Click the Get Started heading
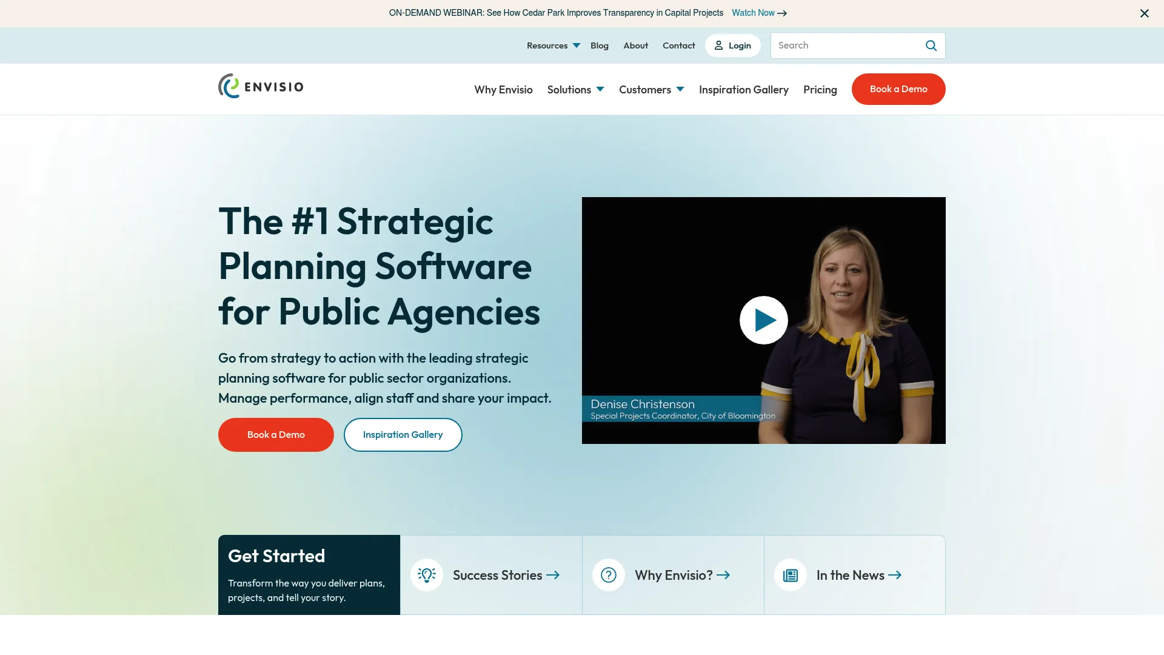1164x655 pixels. [x=276, y=556]
